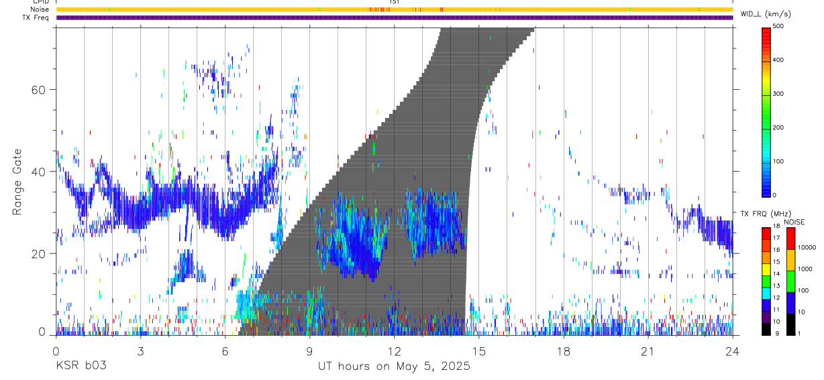Click the 18 UT hour tick label
Viewport: 824px width, 380px height.
coord(563,351)
